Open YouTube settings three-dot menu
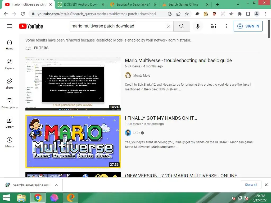The width and height of the screenshot is (271, 203). point(226,26)
